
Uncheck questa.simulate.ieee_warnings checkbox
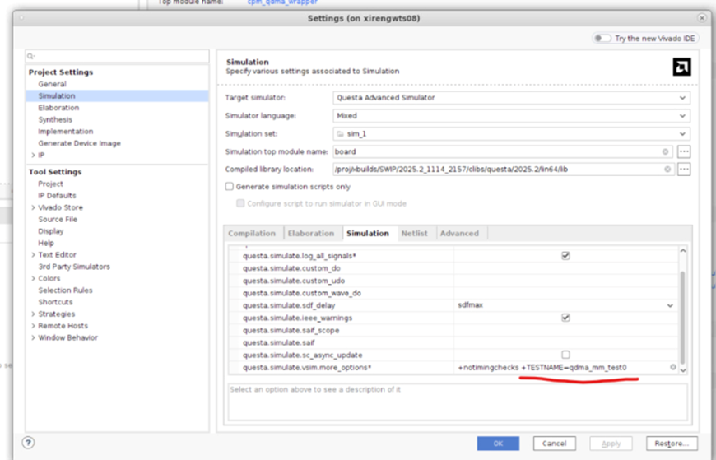tap(565, 318)
